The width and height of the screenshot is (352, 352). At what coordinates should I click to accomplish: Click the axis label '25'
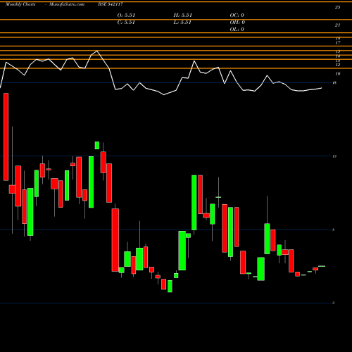pyautogui.click(x=337, y=8)
